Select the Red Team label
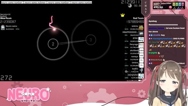This screenshot has width=188, height=106. coord(138,18)
